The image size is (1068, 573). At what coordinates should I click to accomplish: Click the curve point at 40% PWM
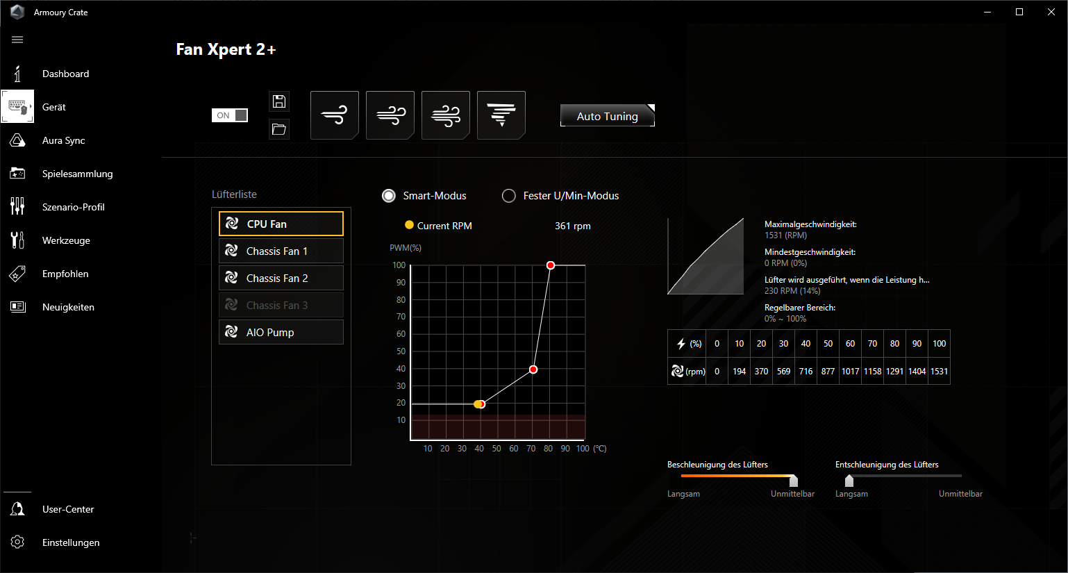click(533, 369)
